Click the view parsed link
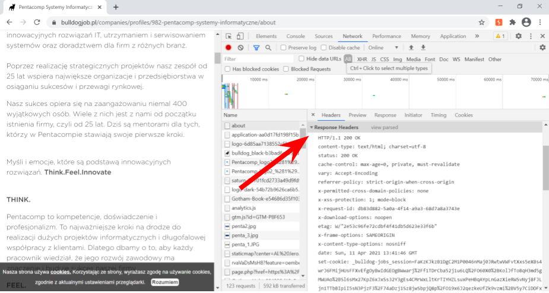 coord(385,127)
